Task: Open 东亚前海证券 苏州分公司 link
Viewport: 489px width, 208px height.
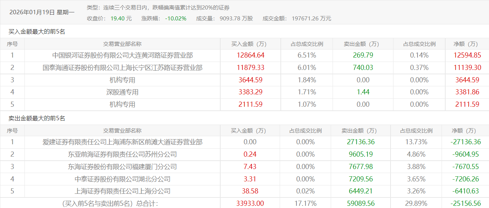Action: (123, 154)
